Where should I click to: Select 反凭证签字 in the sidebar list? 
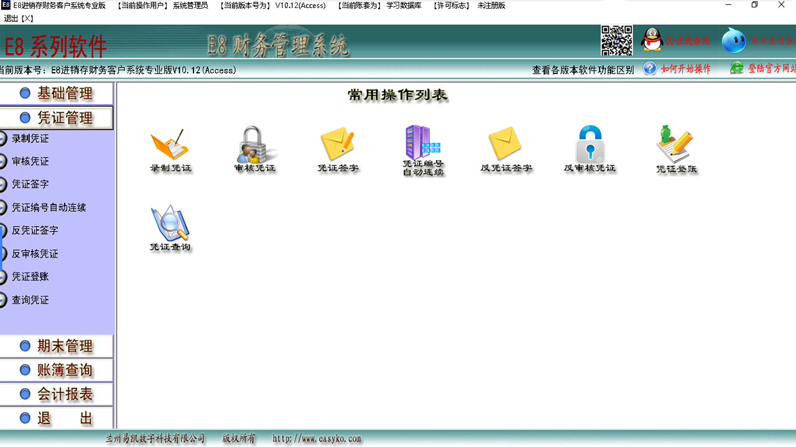(35, 230)
